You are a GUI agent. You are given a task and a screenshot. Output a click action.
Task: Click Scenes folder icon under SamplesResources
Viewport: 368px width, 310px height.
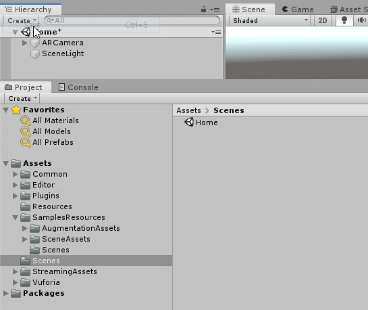(34, 250)
